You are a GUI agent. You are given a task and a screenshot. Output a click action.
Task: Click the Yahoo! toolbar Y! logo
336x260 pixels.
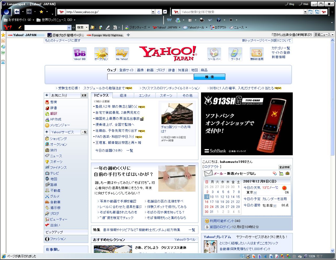(x=8, y=27)
